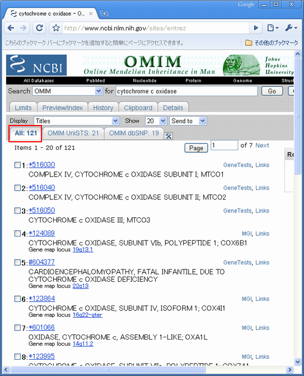
Task: Open OMIM entry *516040
Action: [41, 188]
